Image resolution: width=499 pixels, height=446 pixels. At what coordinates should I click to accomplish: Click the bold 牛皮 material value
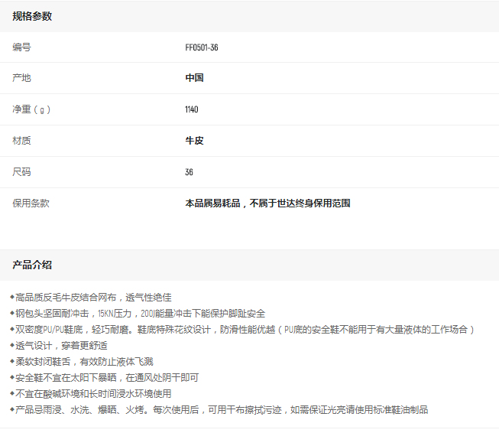(x=194, y=141)
